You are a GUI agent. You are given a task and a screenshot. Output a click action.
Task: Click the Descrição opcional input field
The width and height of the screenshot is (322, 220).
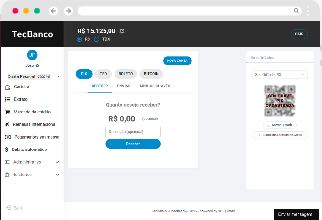click(x=133, y=132)
